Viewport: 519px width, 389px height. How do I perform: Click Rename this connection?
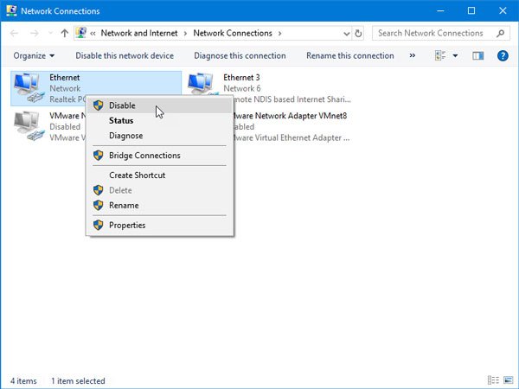pos(350,55)
